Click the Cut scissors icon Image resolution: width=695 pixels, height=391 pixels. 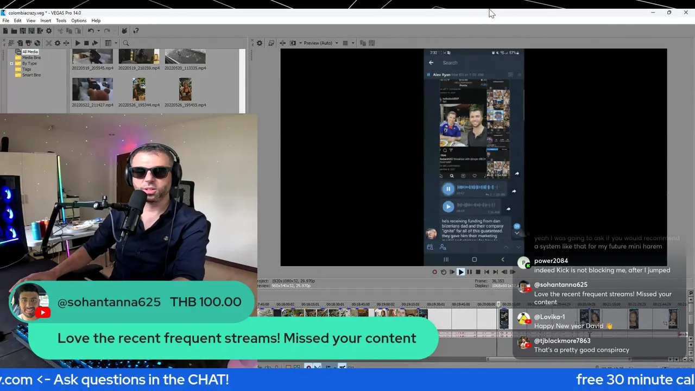(60, 31)
